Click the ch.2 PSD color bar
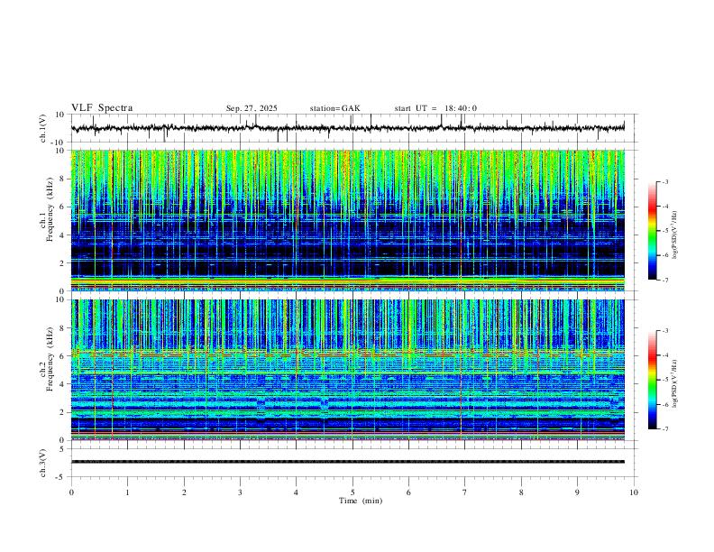714x552 pixels. (653, 380)
